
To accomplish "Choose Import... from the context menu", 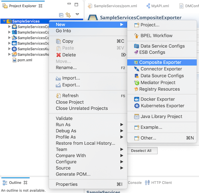I will coord(88,78).
